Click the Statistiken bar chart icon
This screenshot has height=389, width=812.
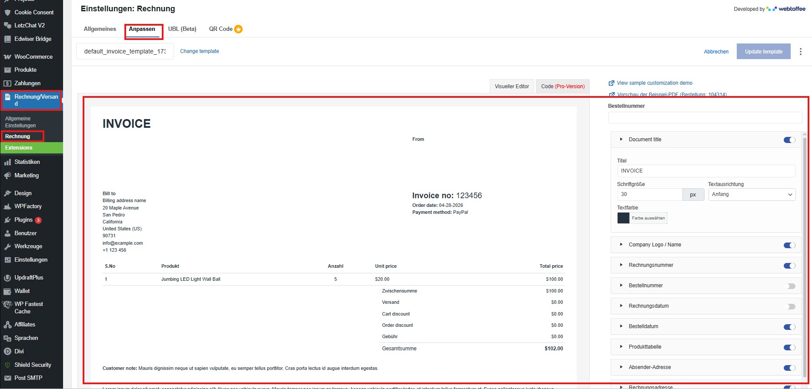click(x=7, y=162)
